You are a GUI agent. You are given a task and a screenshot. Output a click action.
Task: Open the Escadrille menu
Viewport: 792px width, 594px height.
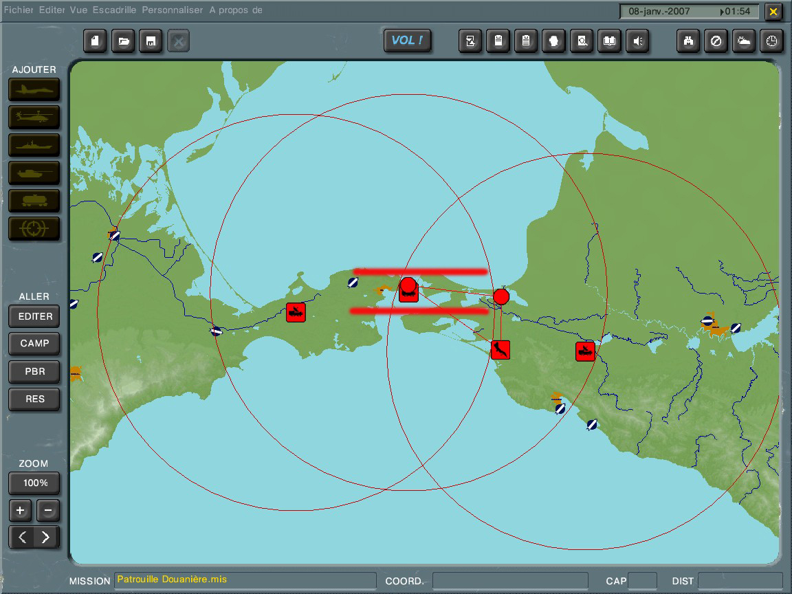[x=114, y=10]
